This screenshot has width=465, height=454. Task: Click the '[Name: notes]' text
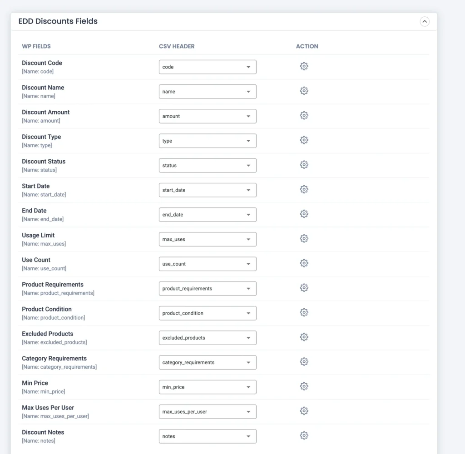coord(39,441)
